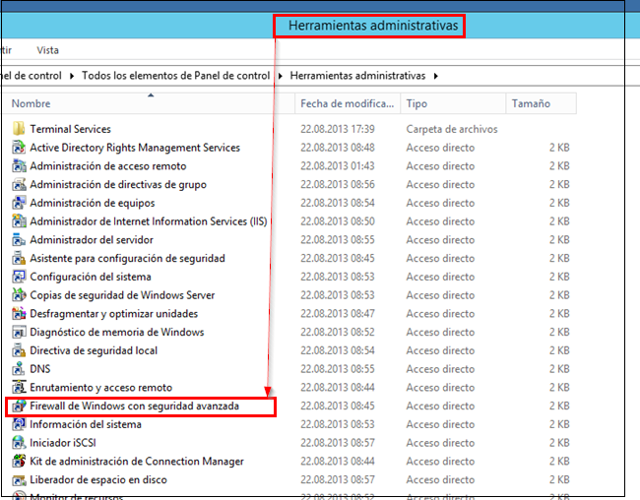Click the Administrador del servidor icon
Viewport: 640px width, 500px height.
19,239
